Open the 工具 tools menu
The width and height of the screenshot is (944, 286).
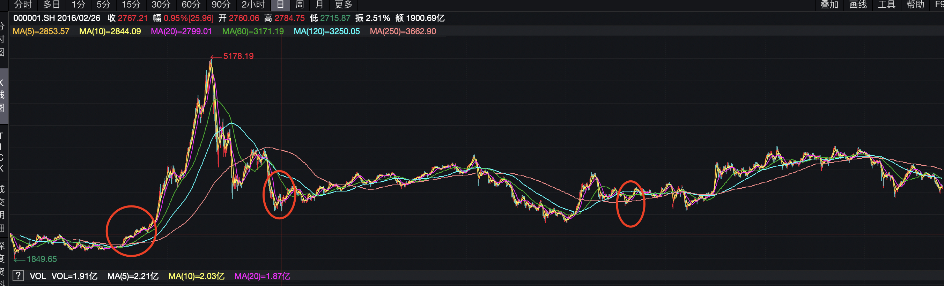click(886, 5)
